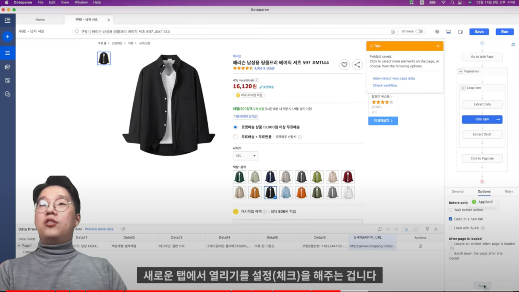The image size is (519, 292).
Task: Select the Go to Web Page step
Action: [x=482, y=57]
